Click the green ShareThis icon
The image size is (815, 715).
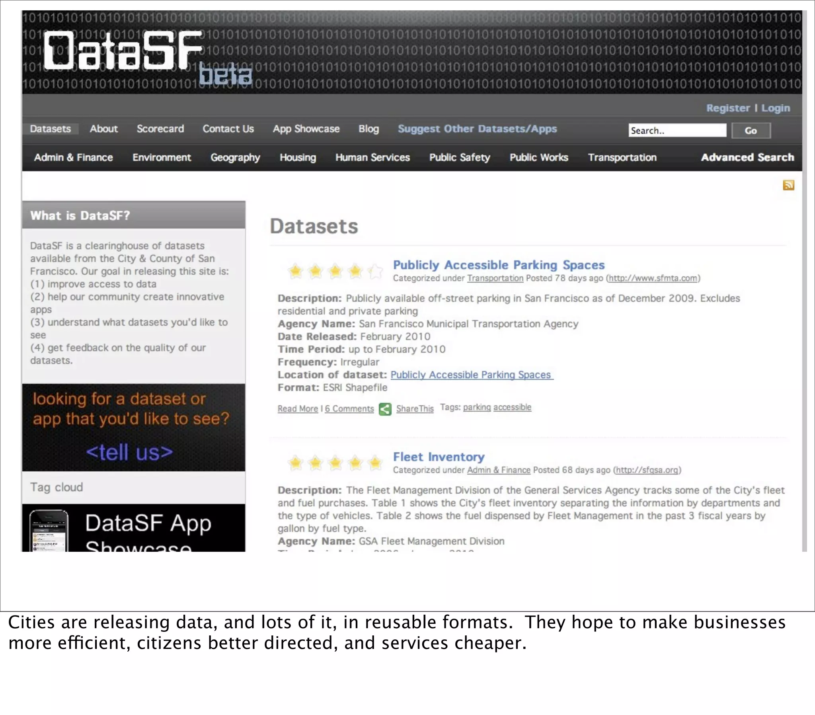(385, 409)
